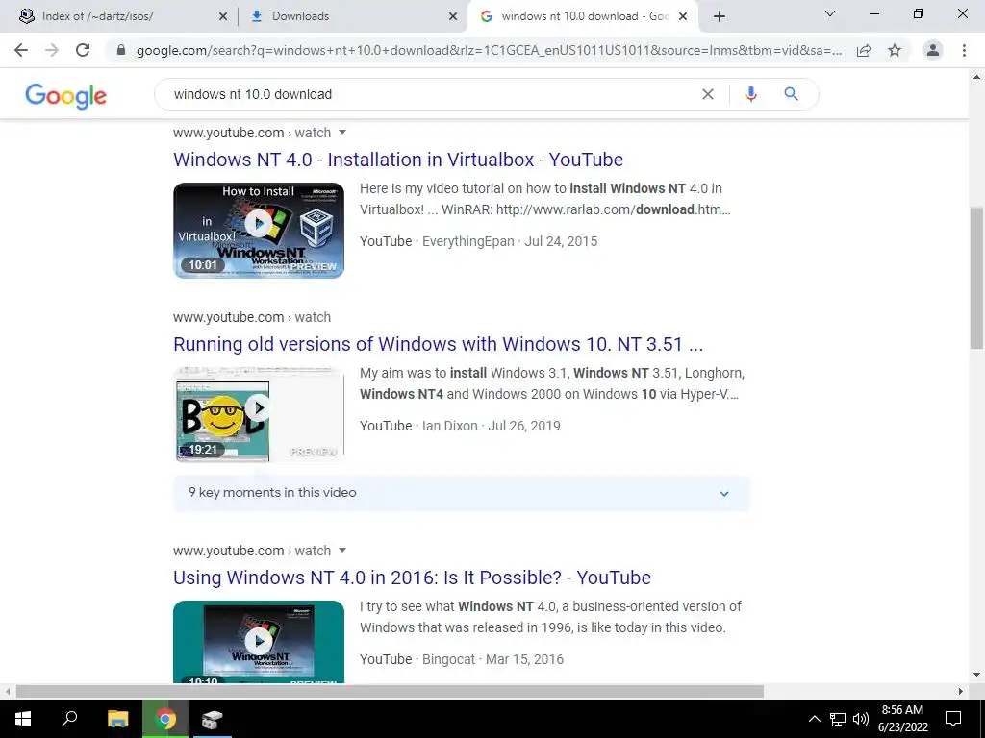Share this page using the share icon
The height and width of the screenshot is (738, 985).
pyautogui.click(x=864, y=50)
